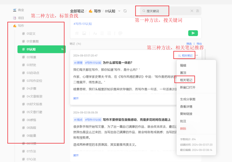This screenshot has height=162, width=232.
Task: Click the 字数统计: 814 line in the menu
Action: [188, 139]
